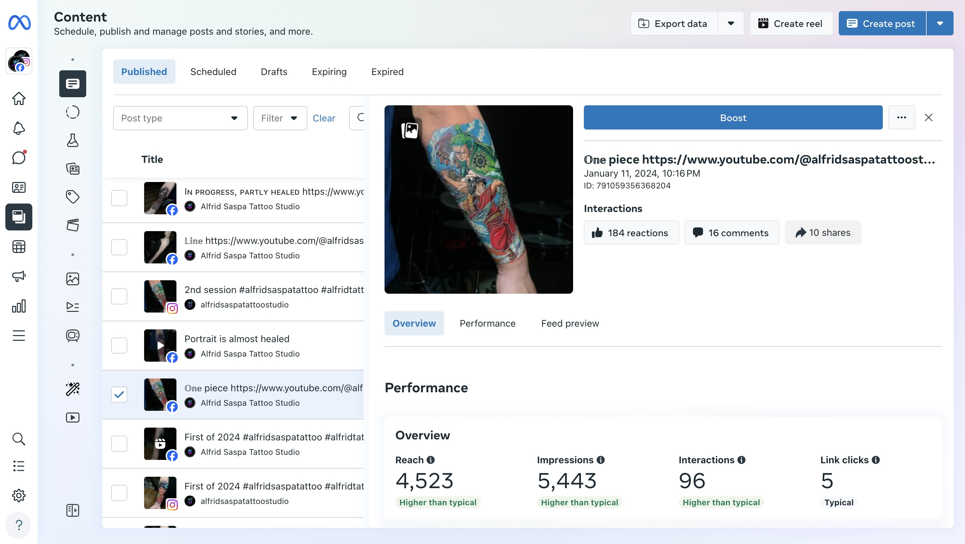Open Help question mark button

pyautogui.click(x=19, y=525)
